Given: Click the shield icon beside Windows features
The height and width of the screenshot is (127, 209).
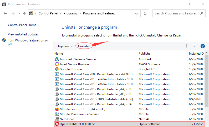Looking at the screenshot, I should coord(4,40).
